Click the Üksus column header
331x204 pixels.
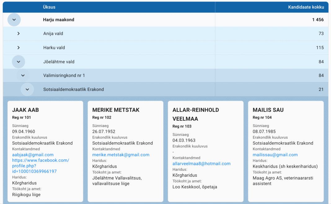[49, 7]
